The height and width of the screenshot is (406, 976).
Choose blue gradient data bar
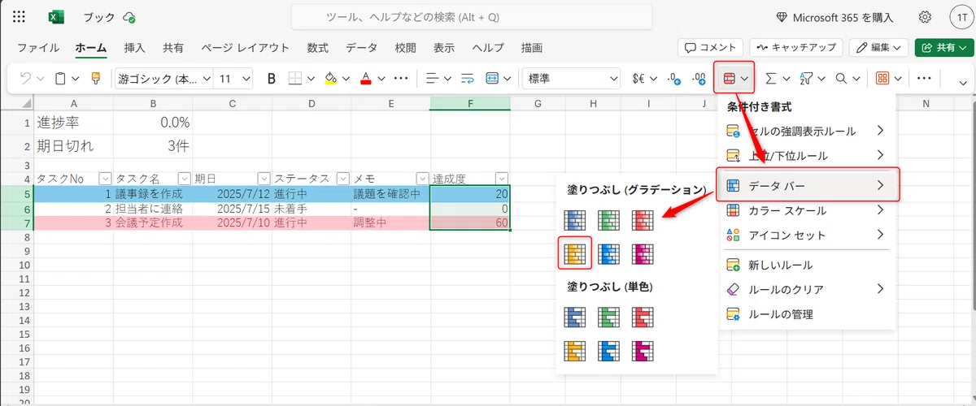point(575,219)
